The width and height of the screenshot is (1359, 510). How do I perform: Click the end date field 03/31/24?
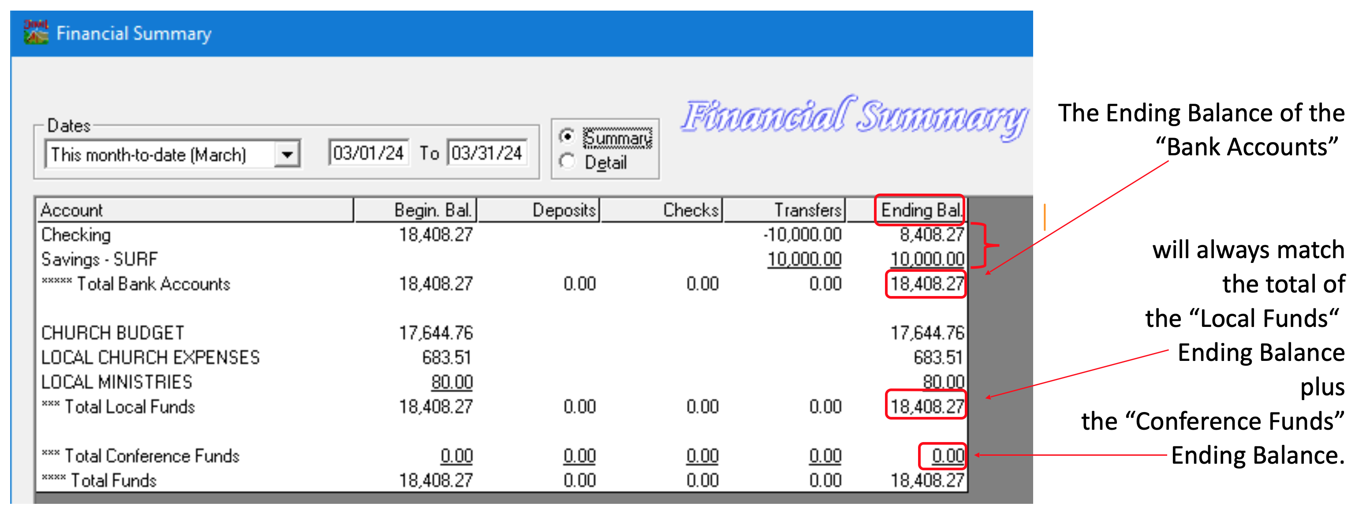486,153
